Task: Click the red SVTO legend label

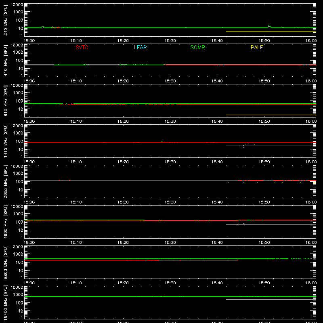Action: pos(82,47)
